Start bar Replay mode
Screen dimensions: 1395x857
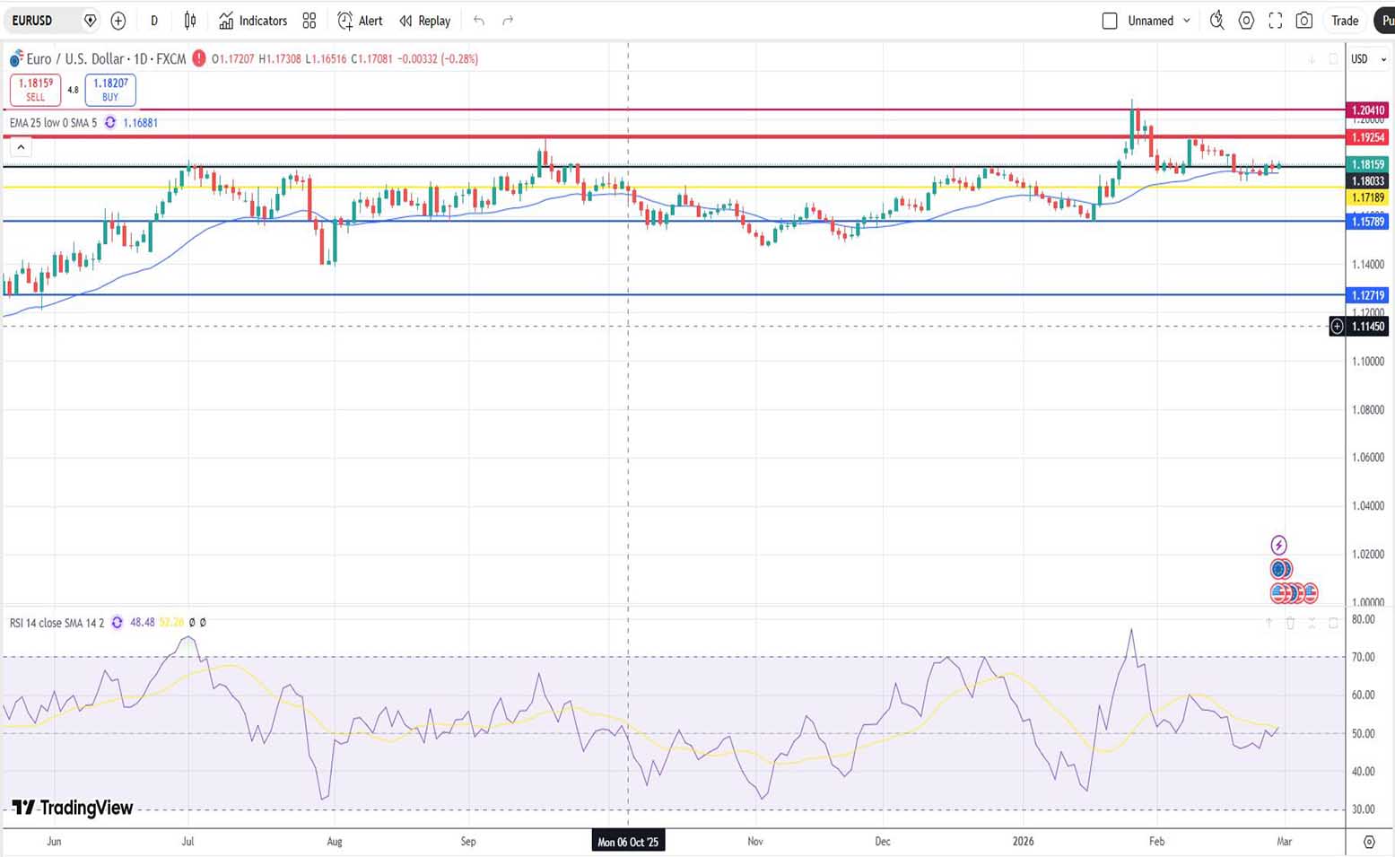pyautogui.click(x=425, y=21)
